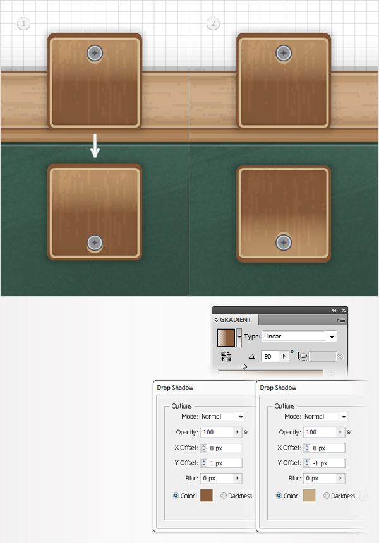Click the Delete Stop trash icon
This screenshot has width=379, height=543.
(331, 373)
